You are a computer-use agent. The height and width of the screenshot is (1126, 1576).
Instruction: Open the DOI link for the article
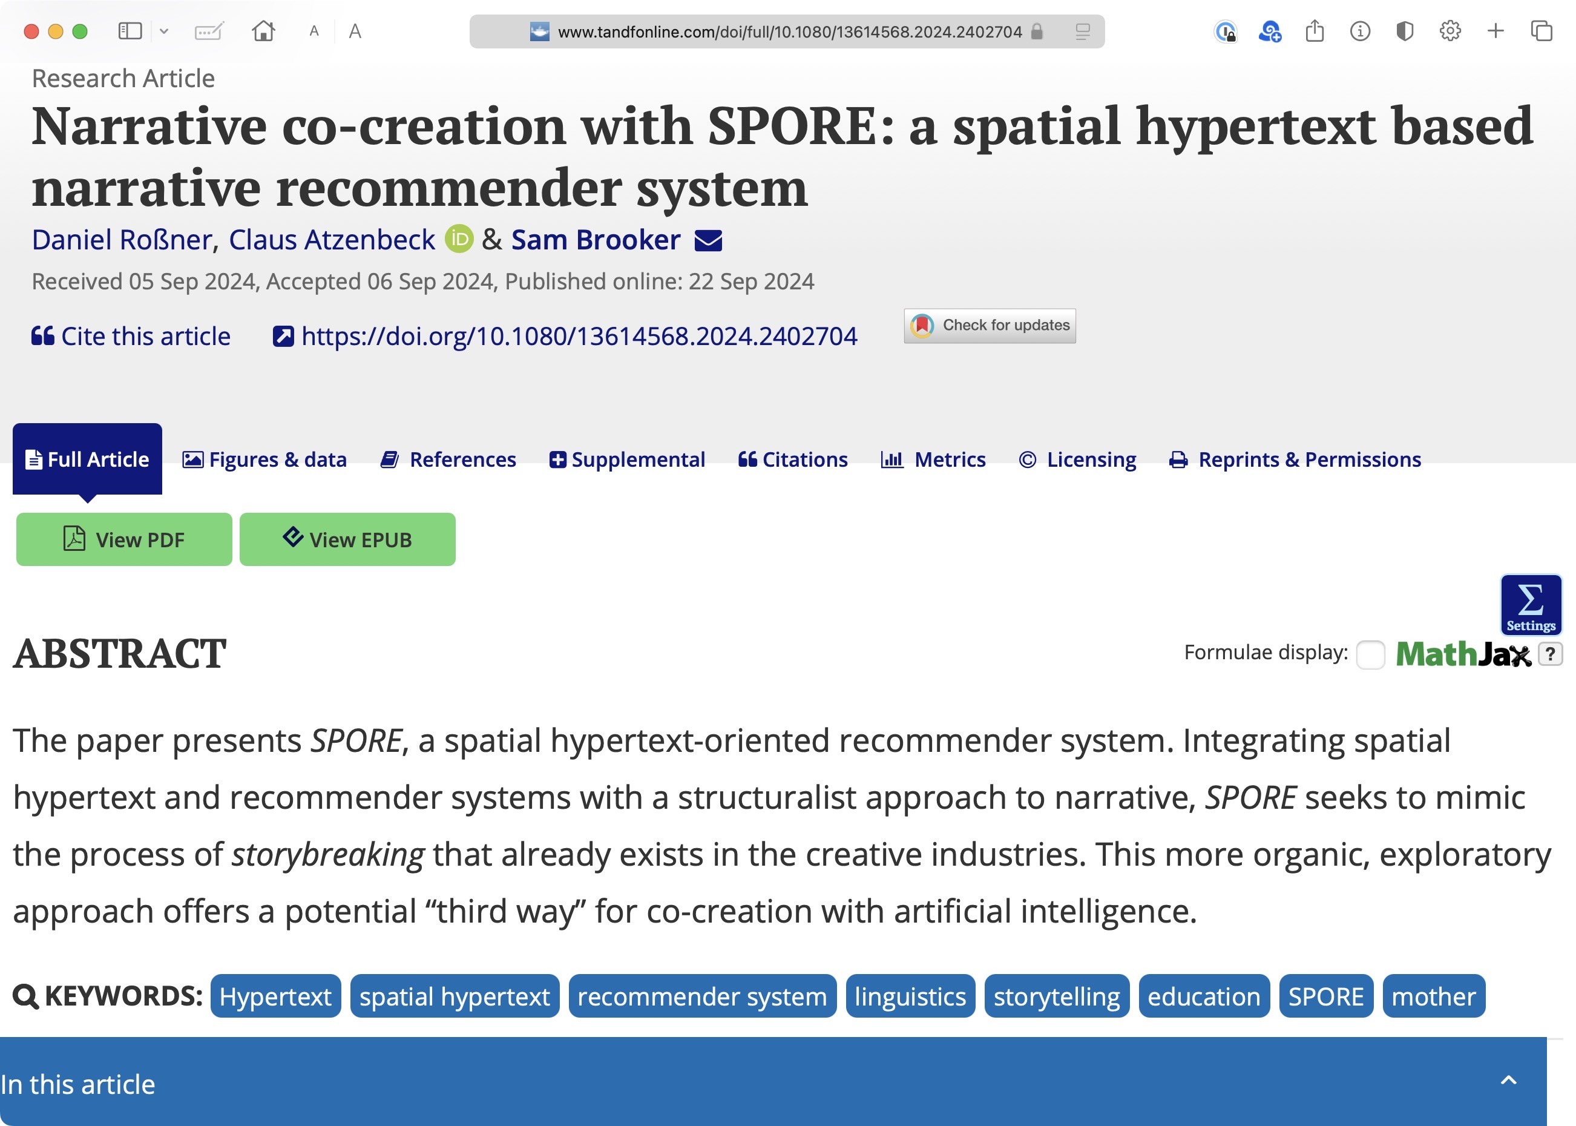[x=579, y=336]
